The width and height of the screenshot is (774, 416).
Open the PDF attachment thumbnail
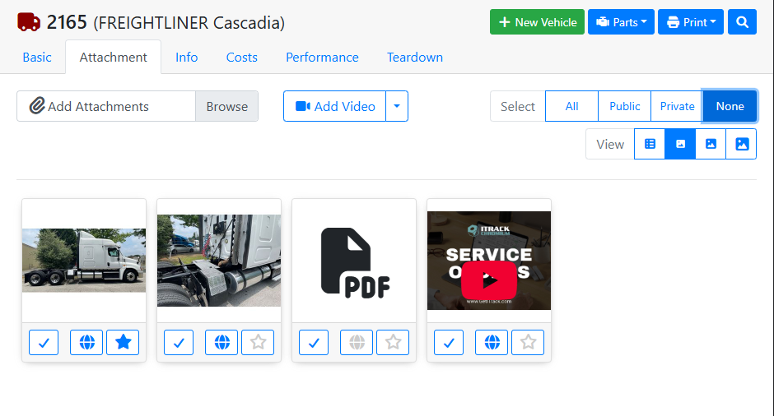(354, 263)
